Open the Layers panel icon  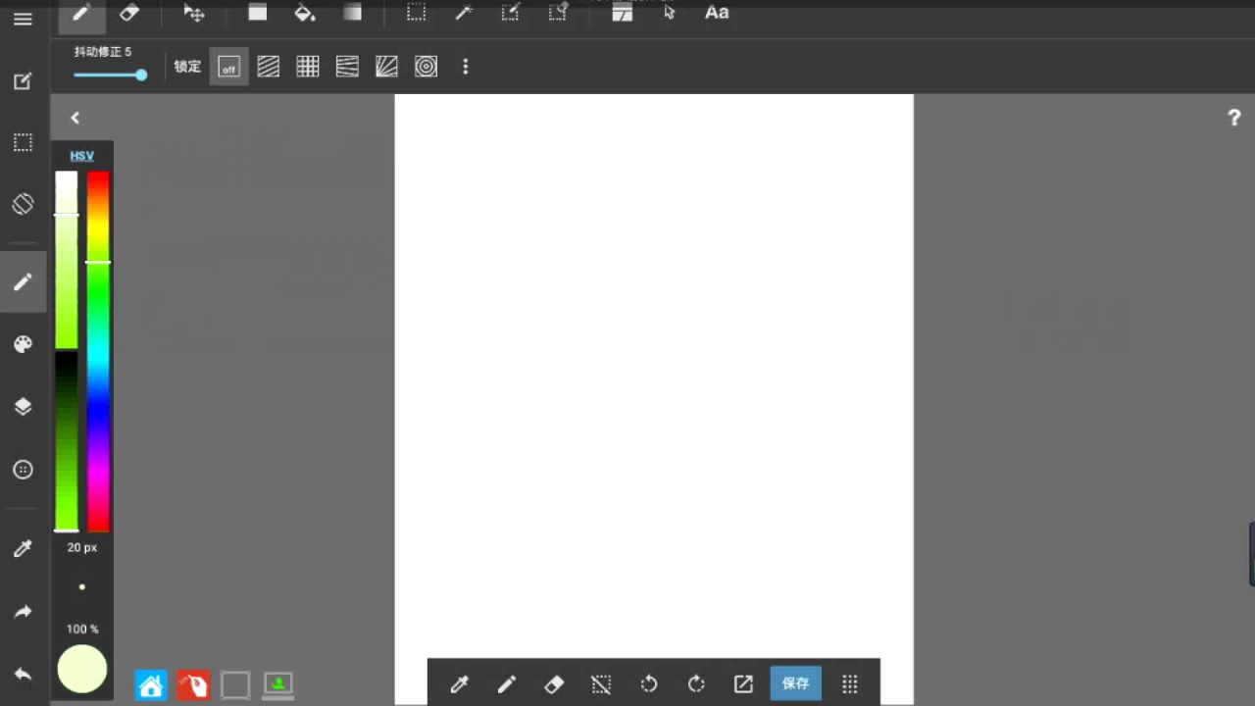pos(23,407)
